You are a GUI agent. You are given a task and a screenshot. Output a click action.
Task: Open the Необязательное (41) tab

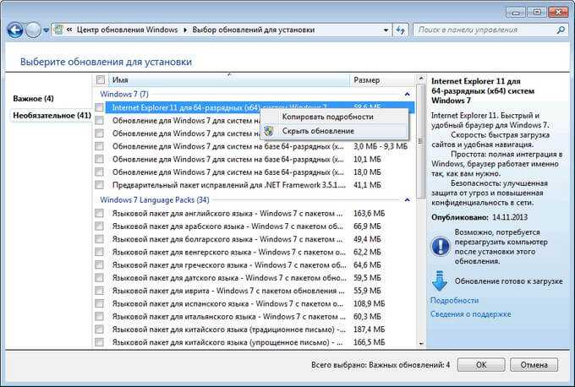click(52, 116)
